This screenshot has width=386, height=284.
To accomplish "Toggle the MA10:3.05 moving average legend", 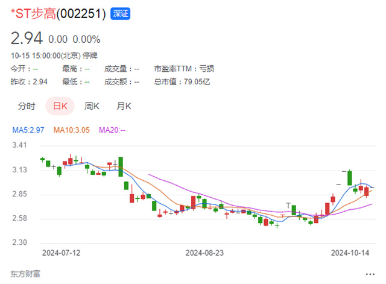I will pyautogui.click(x=73, y=130).
